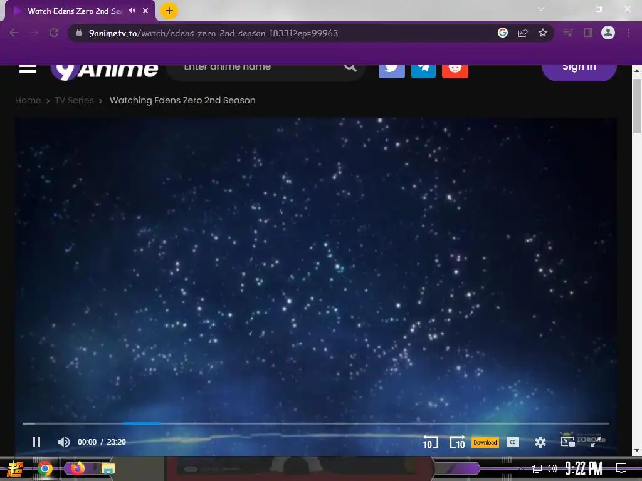Rewind 10 seconds in the player
This screenshot has height=481, width=642.
click(430, 442)
